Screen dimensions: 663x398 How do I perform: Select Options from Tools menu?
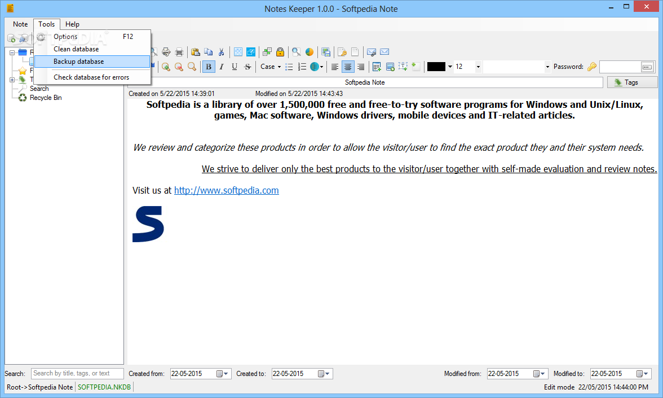click(92, 37)
